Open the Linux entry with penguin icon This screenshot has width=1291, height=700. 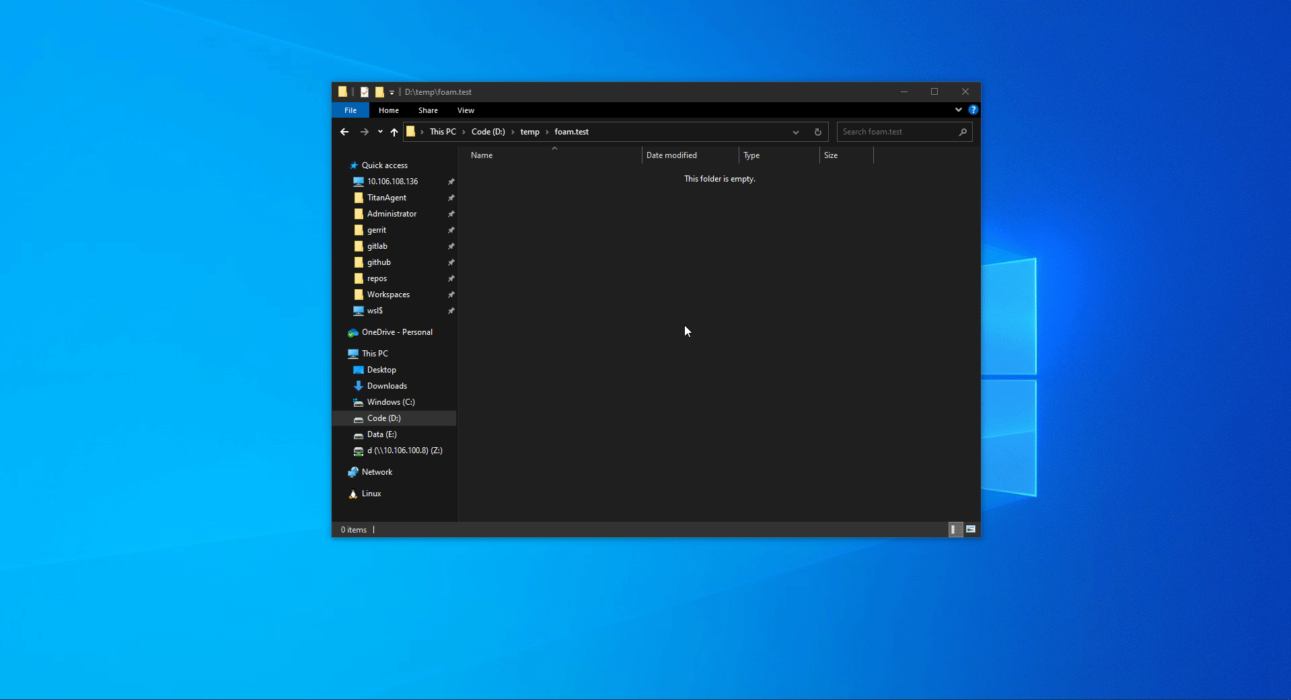[x=371, y=494]
